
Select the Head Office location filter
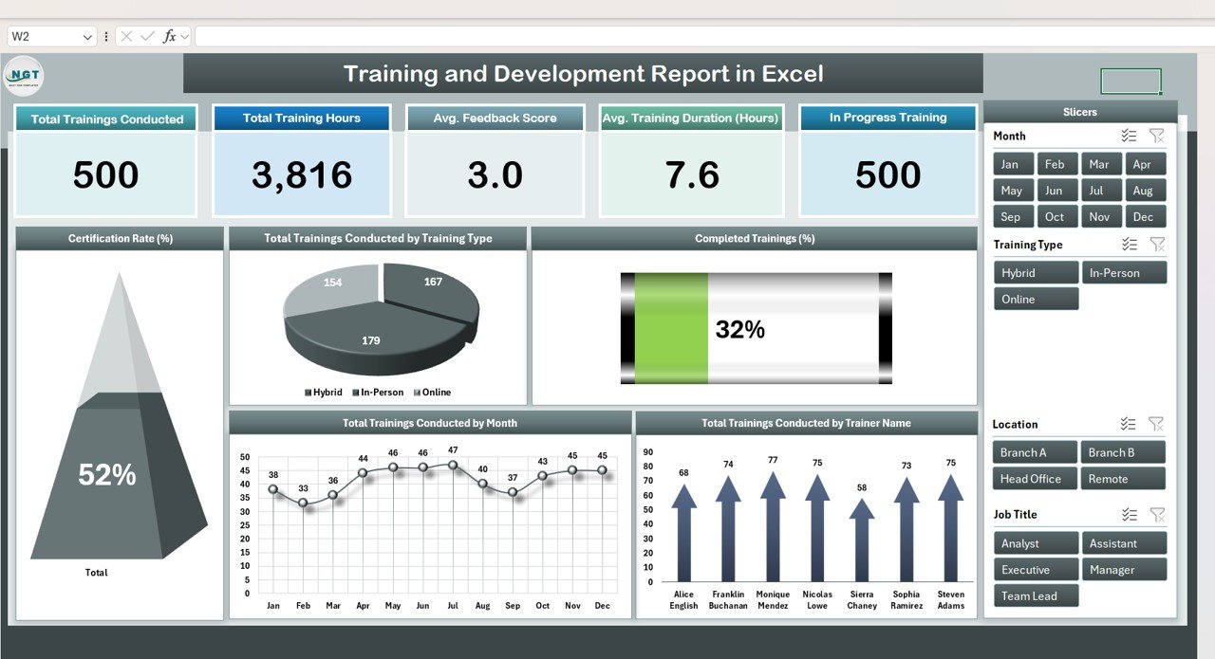coord(1035,479)
